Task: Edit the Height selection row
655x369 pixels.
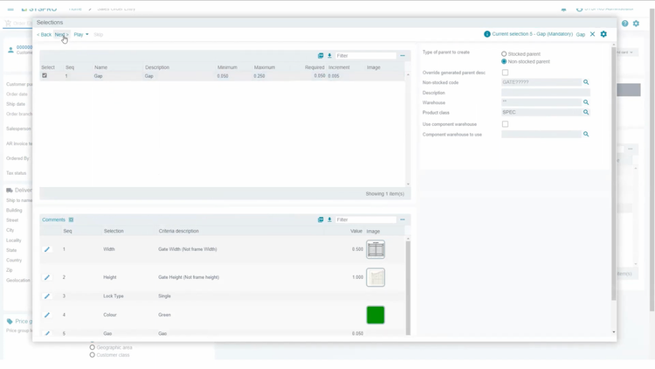Action: coord(47,277)
